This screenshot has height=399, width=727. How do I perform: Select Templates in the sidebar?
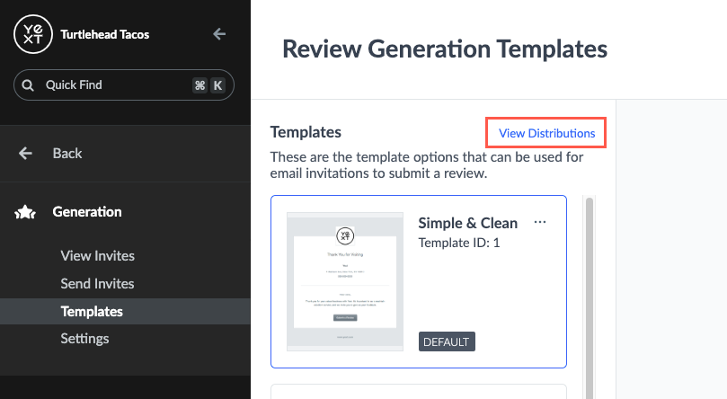[x=92, y=312]
